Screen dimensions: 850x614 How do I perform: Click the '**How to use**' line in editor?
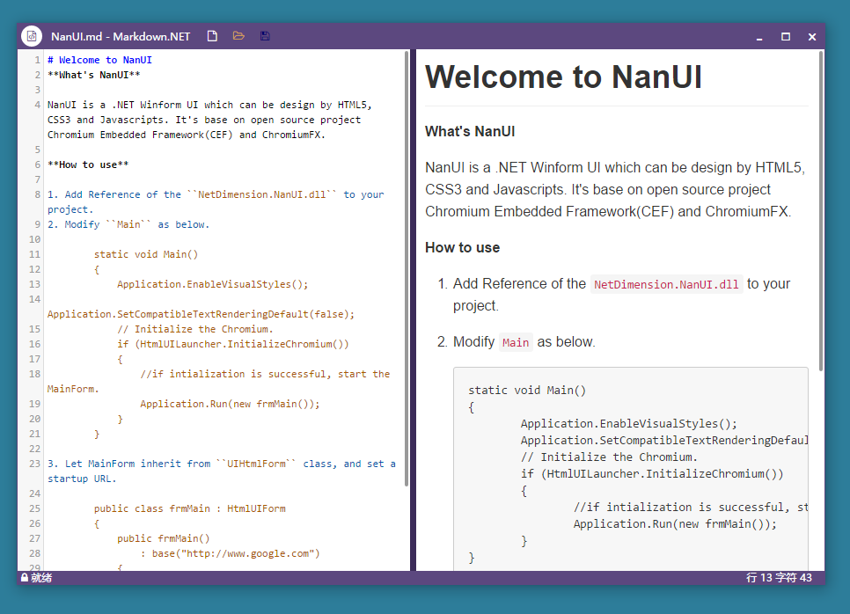click(x=88, y=164)
